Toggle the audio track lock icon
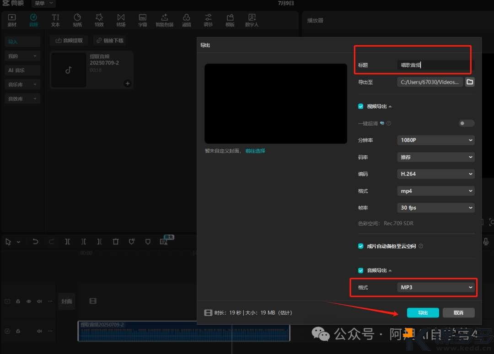 (x=18, y=331)
